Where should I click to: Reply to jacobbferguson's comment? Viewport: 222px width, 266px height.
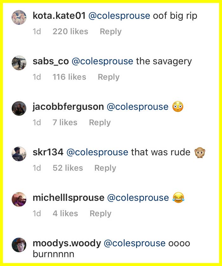(100, 123)
